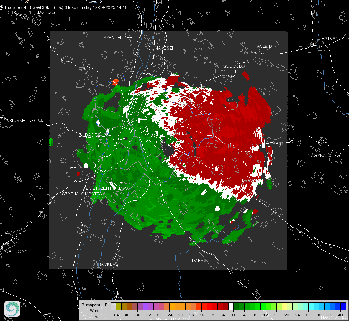Click the SZENTENDRE map label
Image resolution: width=349 pixels, height=321 pixels.
(118, 38)
